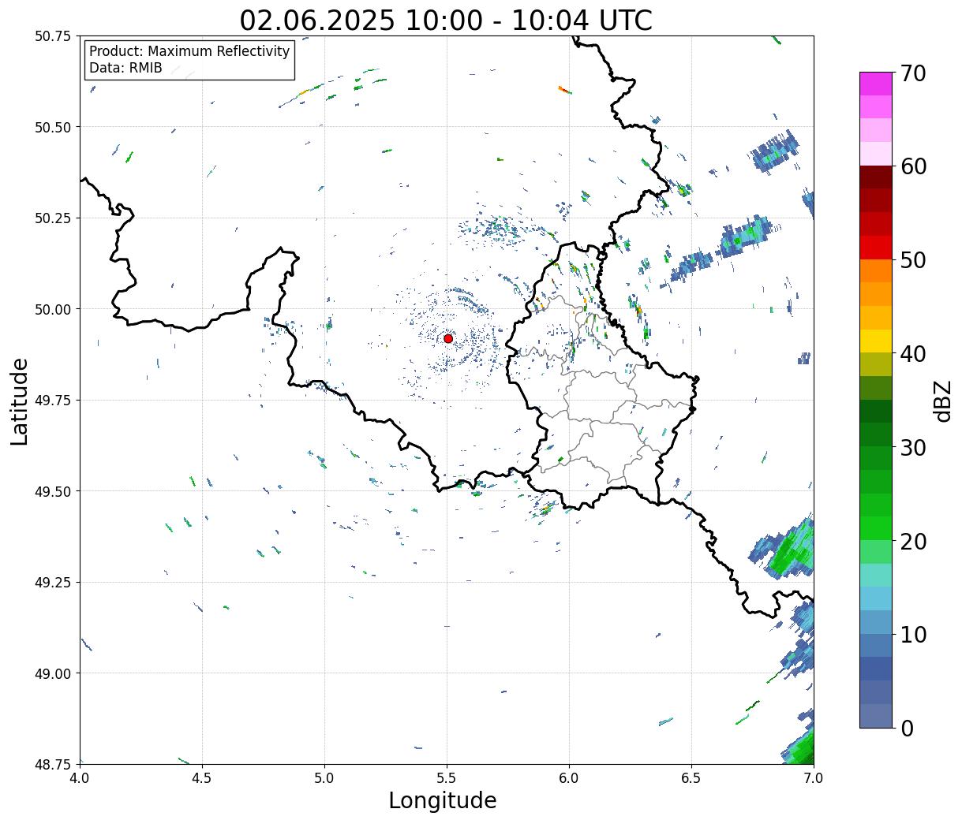Click the colorbar tick label 0
The image size is (962, 820).
(907, 729)
